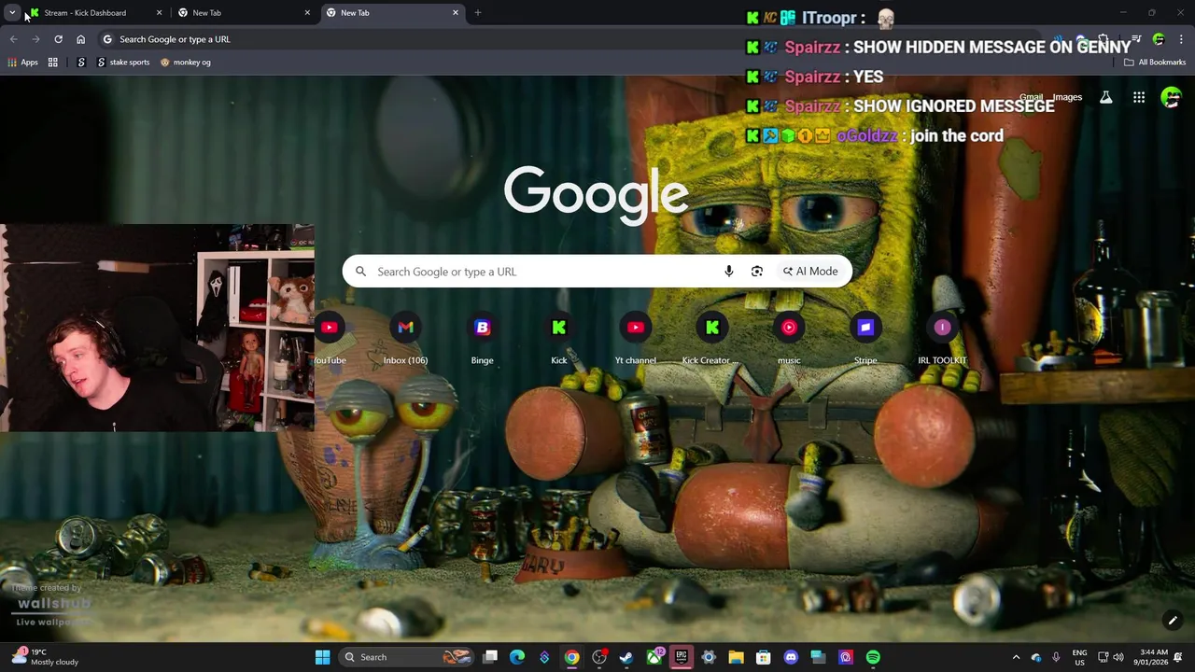Screen dimensions: 1195x672
Task: Open the tab groups grid icon in bookmarks bar
Action: [x=53, y=63]
